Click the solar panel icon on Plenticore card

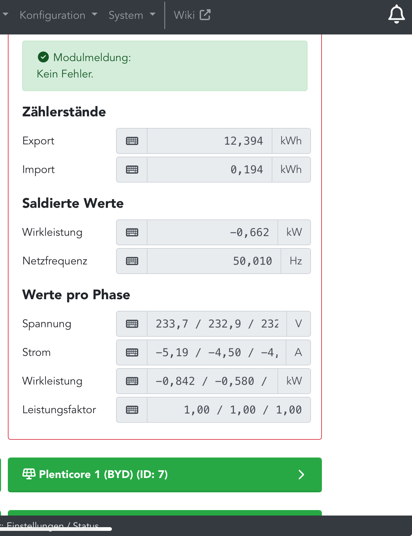pyautogui.click(x=29, y=474)
